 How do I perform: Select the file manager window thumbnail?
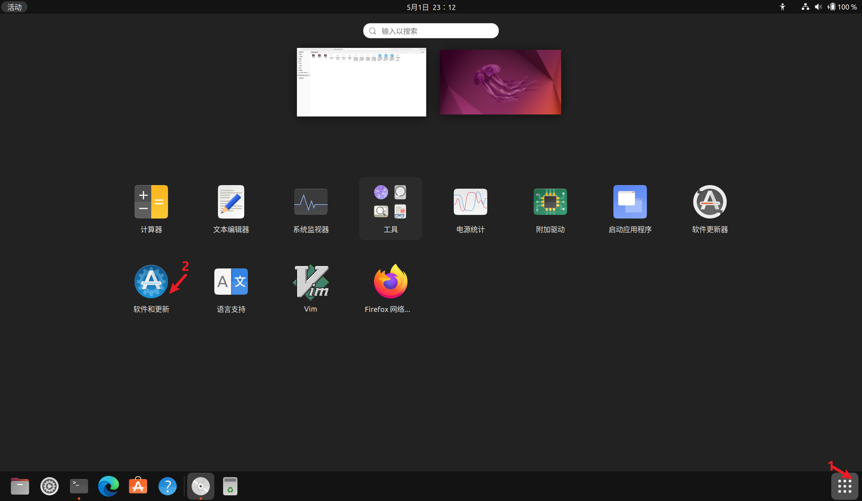(x=361, y=82)
